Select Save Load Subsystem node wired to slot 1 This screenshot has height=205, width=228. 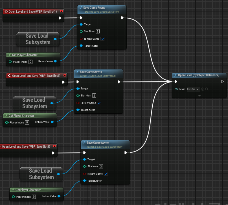pyautogui.click(x=38, y=39)
